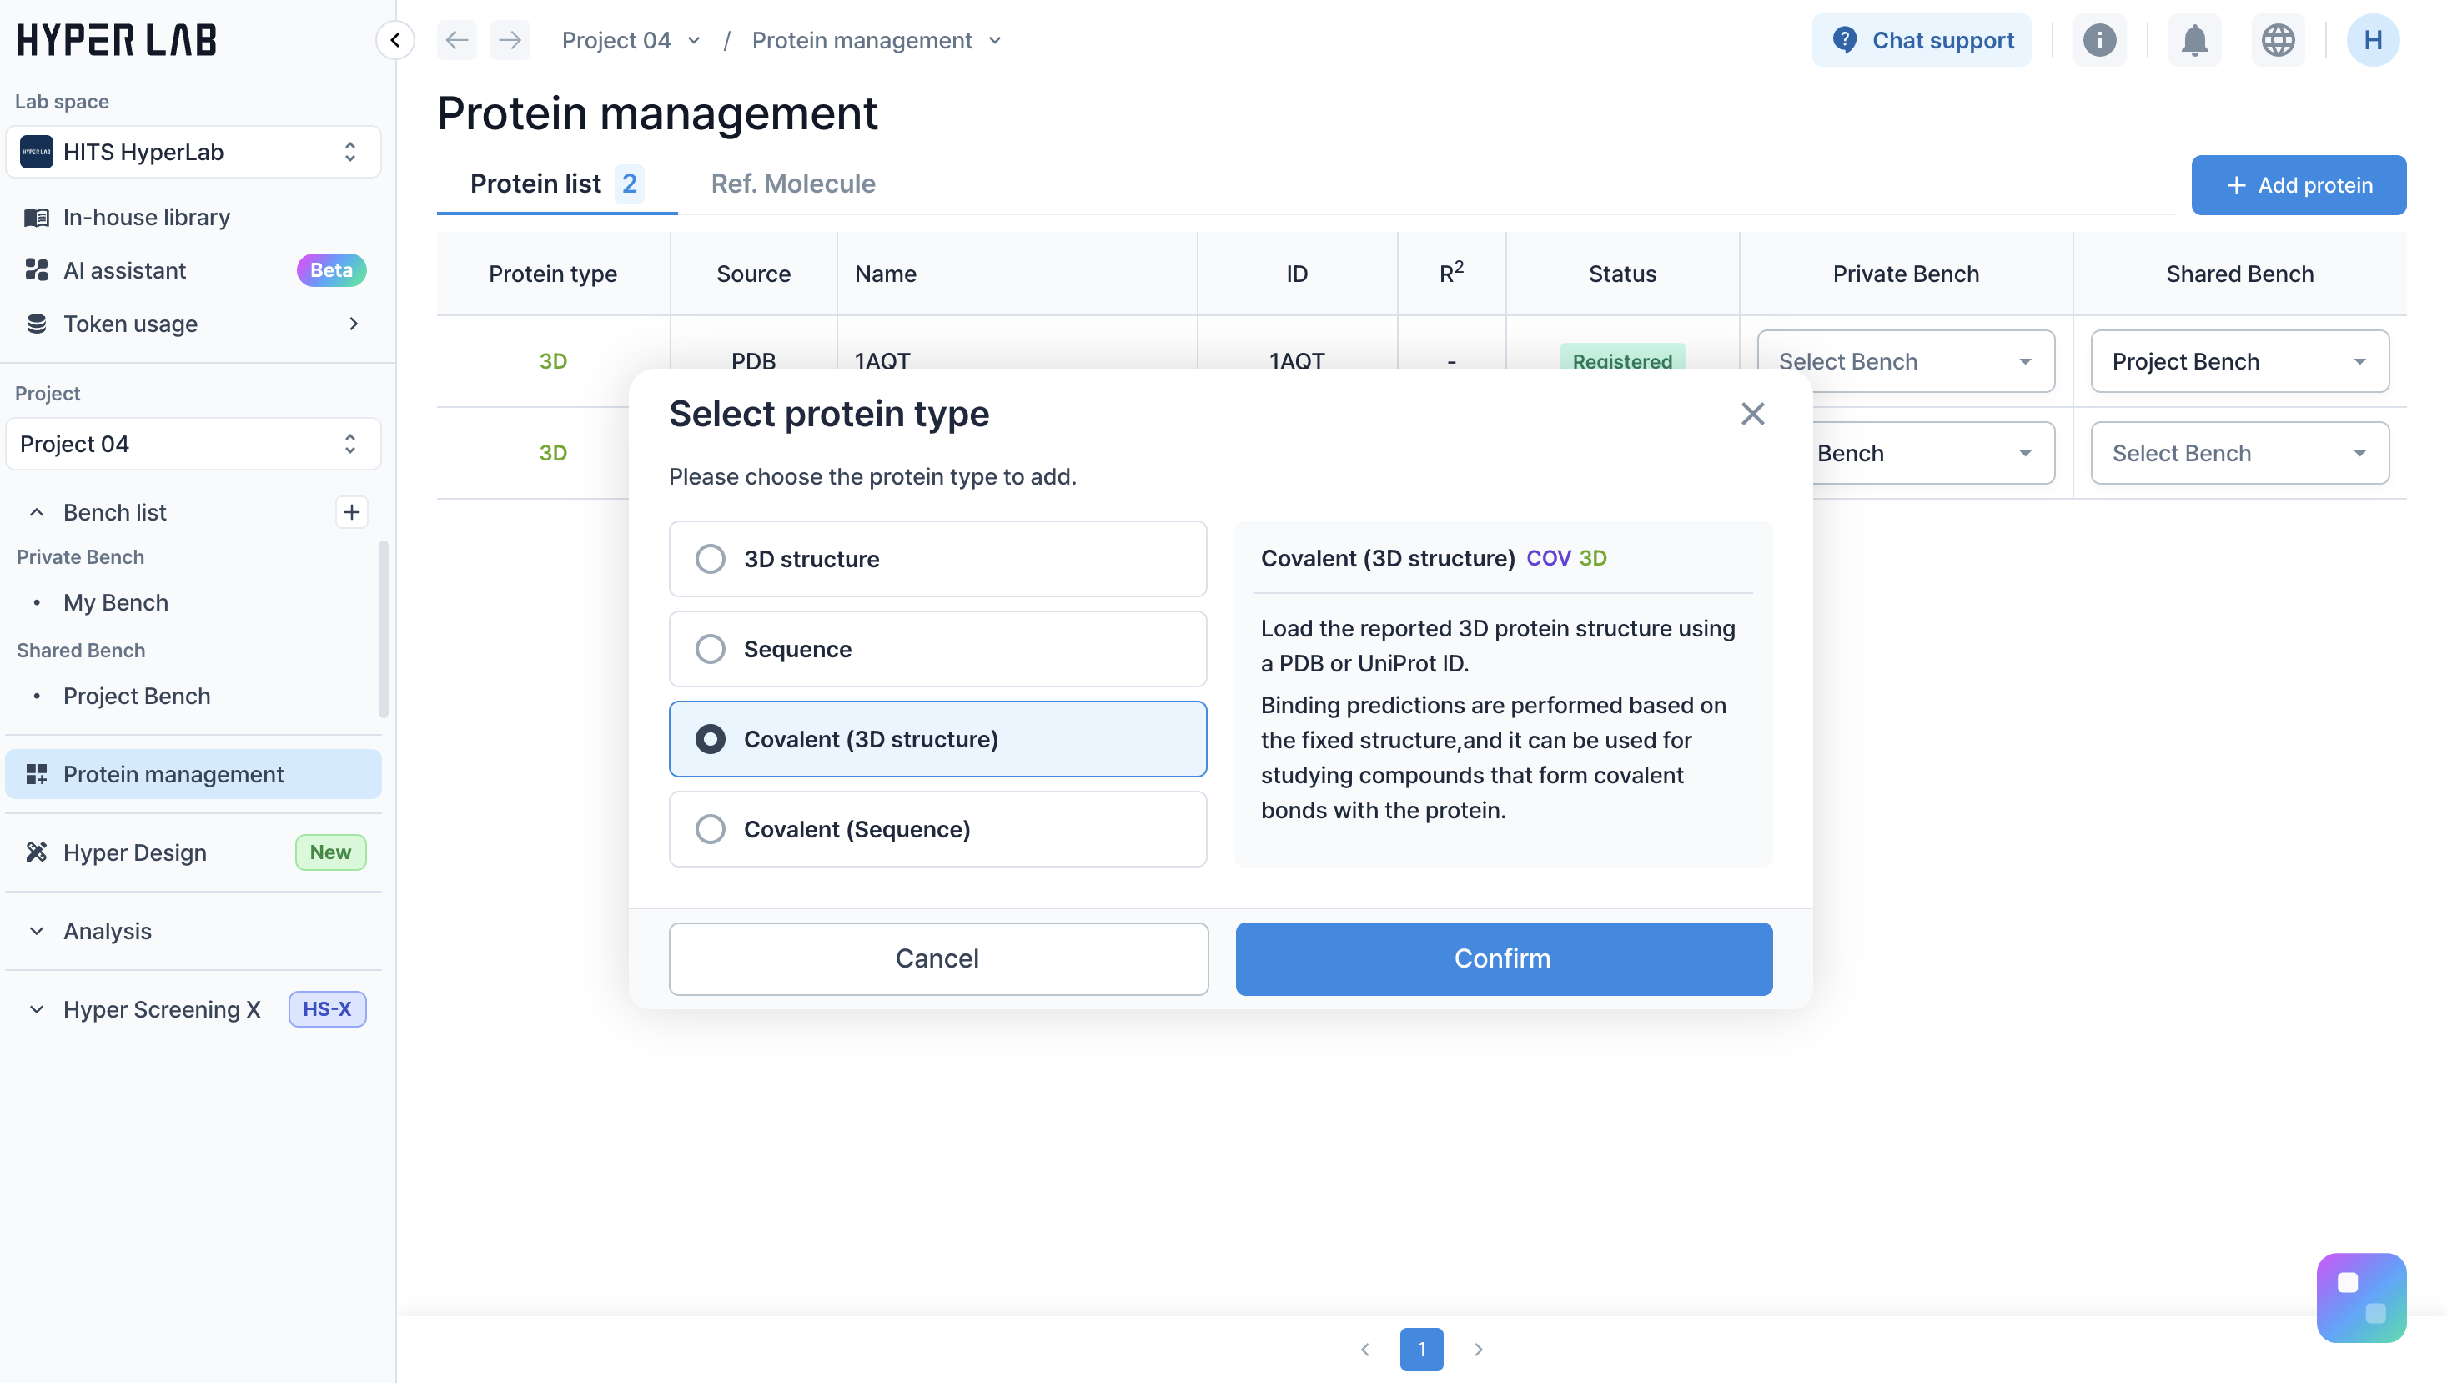This screenshot has width=2447, height=1383.
Task: Select the 3D structure radio option
Action: [x=711, y=559]
